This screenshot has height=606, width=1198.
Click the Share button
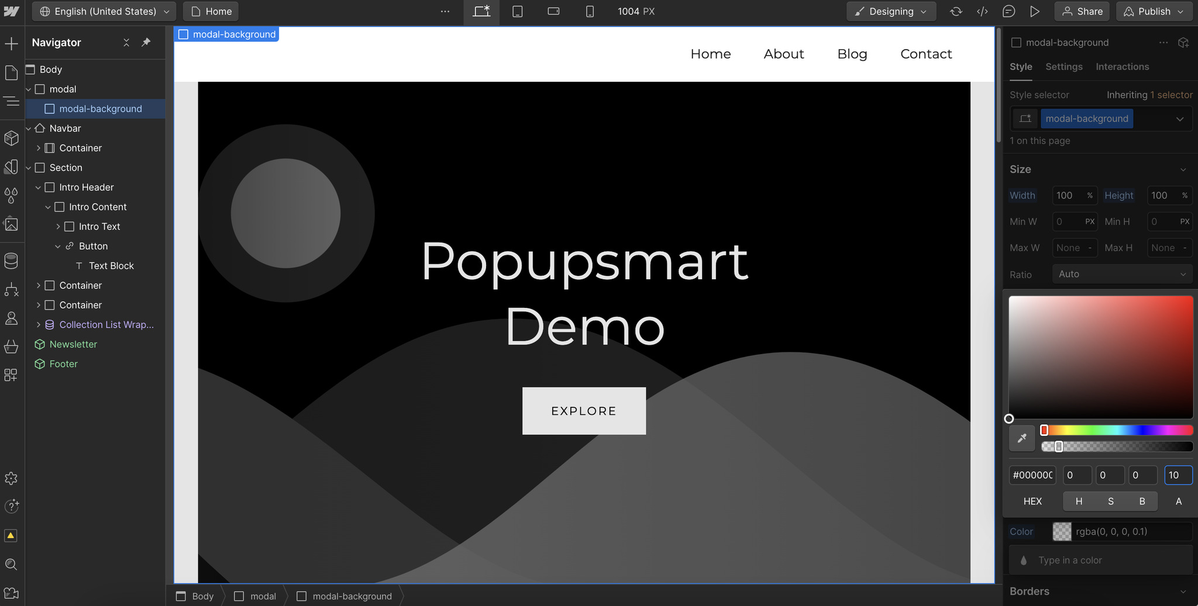click(1082, 12)
